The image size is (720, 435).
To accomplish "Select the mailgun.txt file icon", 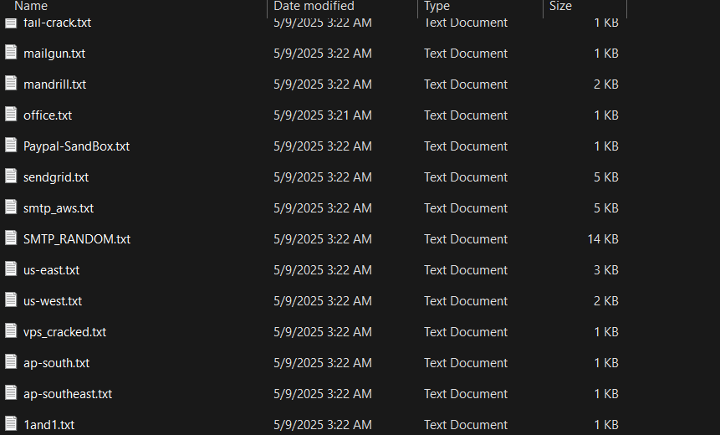I will (x=11, y=53).
